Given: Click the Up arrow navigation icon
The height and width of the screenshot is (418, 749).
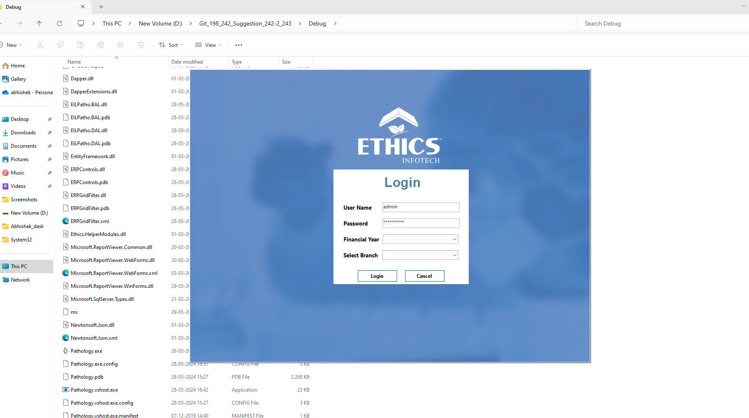Looking at the screenshot, I should tap(39, 23).
